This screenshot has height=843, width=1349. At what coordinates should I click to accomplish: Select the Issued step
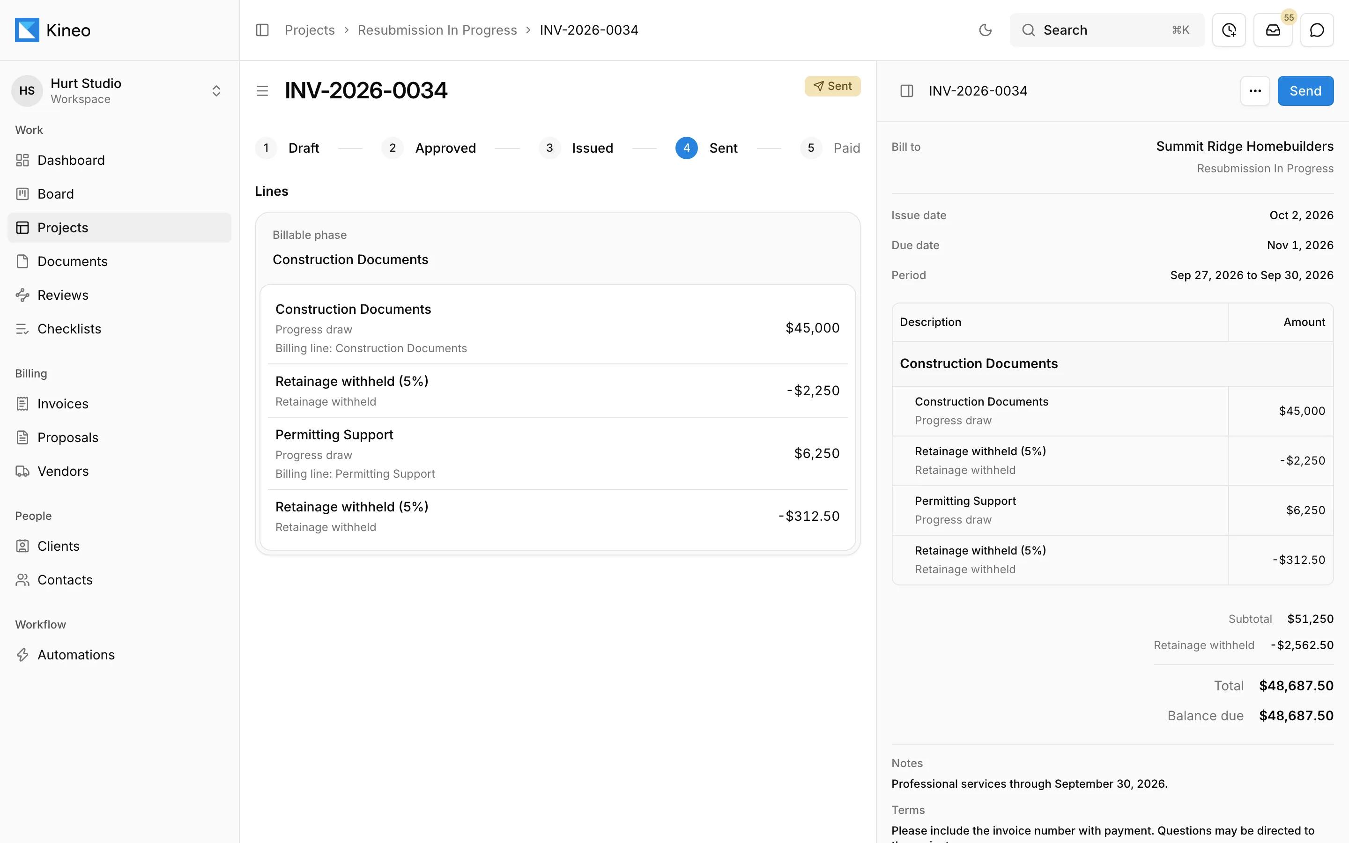click(576, 148)
